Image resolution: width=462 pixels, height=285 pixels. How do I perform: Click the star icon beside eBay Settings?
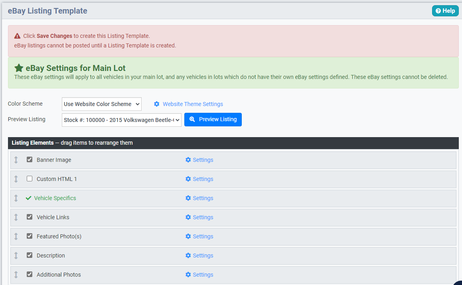(19, 68)
